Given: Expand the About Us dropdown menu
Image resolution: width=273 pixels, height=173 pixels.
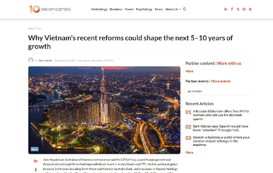Looking at the screenshot, I should pos(173,9).
